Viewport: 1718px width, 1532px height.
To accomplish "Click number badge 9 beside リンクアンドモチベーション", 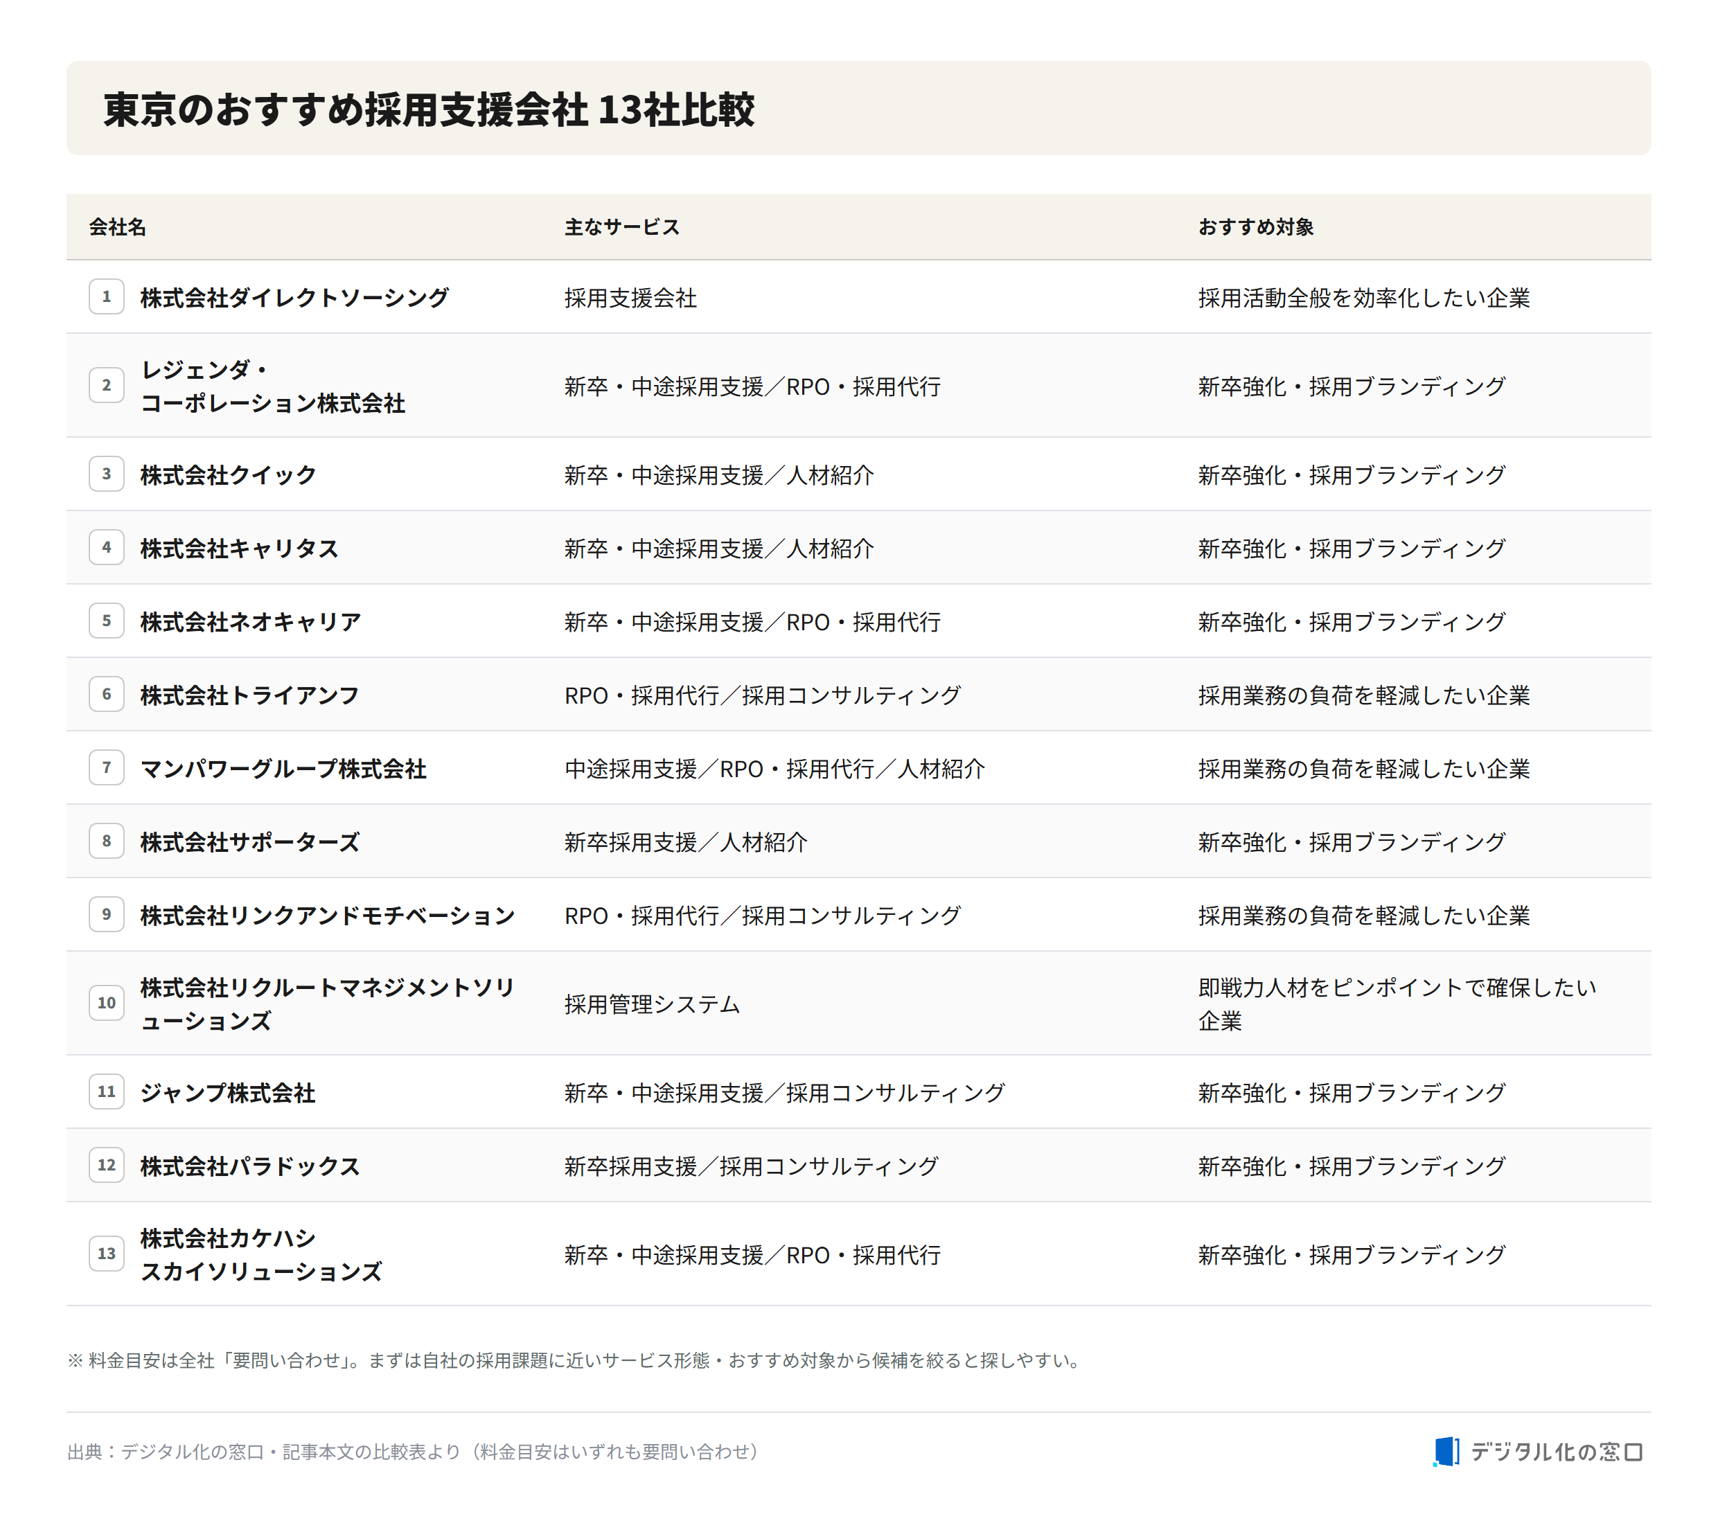I will (106, 914).
